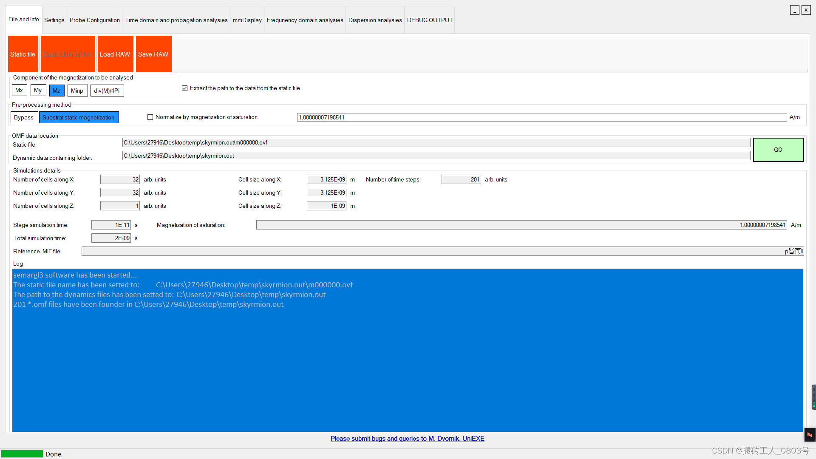
Task: Click read-only Magnetization of saturation field
Action: 521,225
